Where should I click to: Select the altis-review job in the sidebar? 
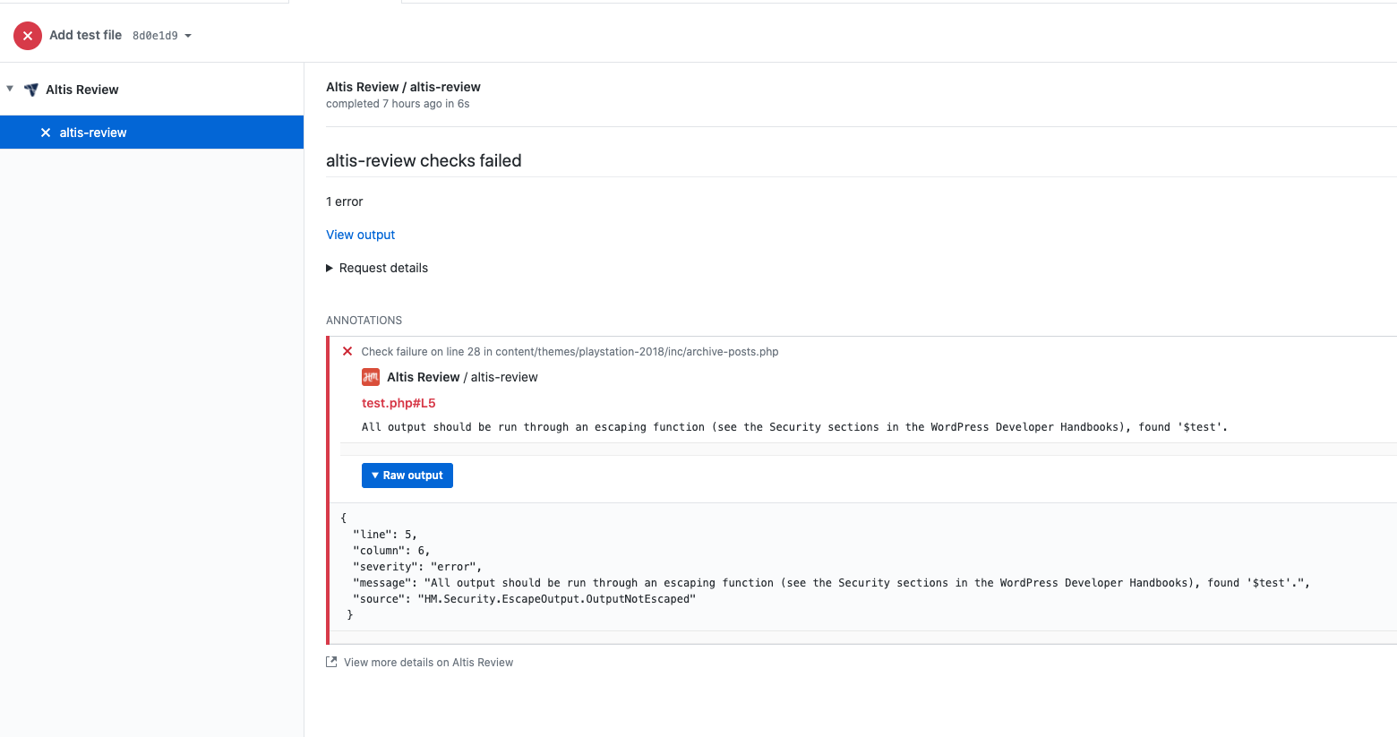pos(93,132)
